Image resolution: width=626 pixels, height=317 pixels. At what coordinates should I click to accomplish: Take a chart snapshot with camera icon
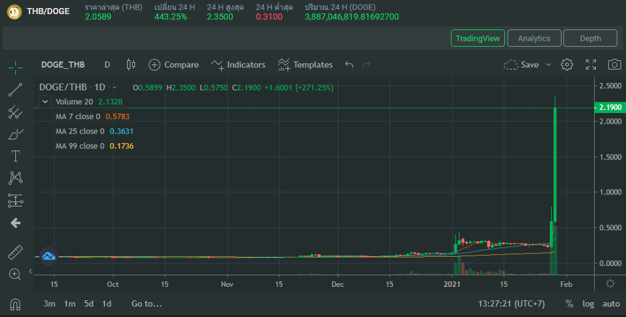coord(614,65)
